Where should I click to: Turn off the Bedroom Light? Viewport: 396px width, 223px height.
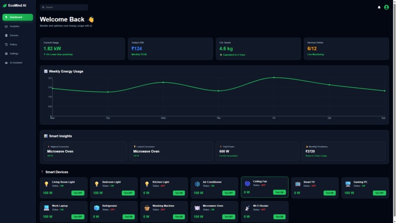click(x=128, y=193)
